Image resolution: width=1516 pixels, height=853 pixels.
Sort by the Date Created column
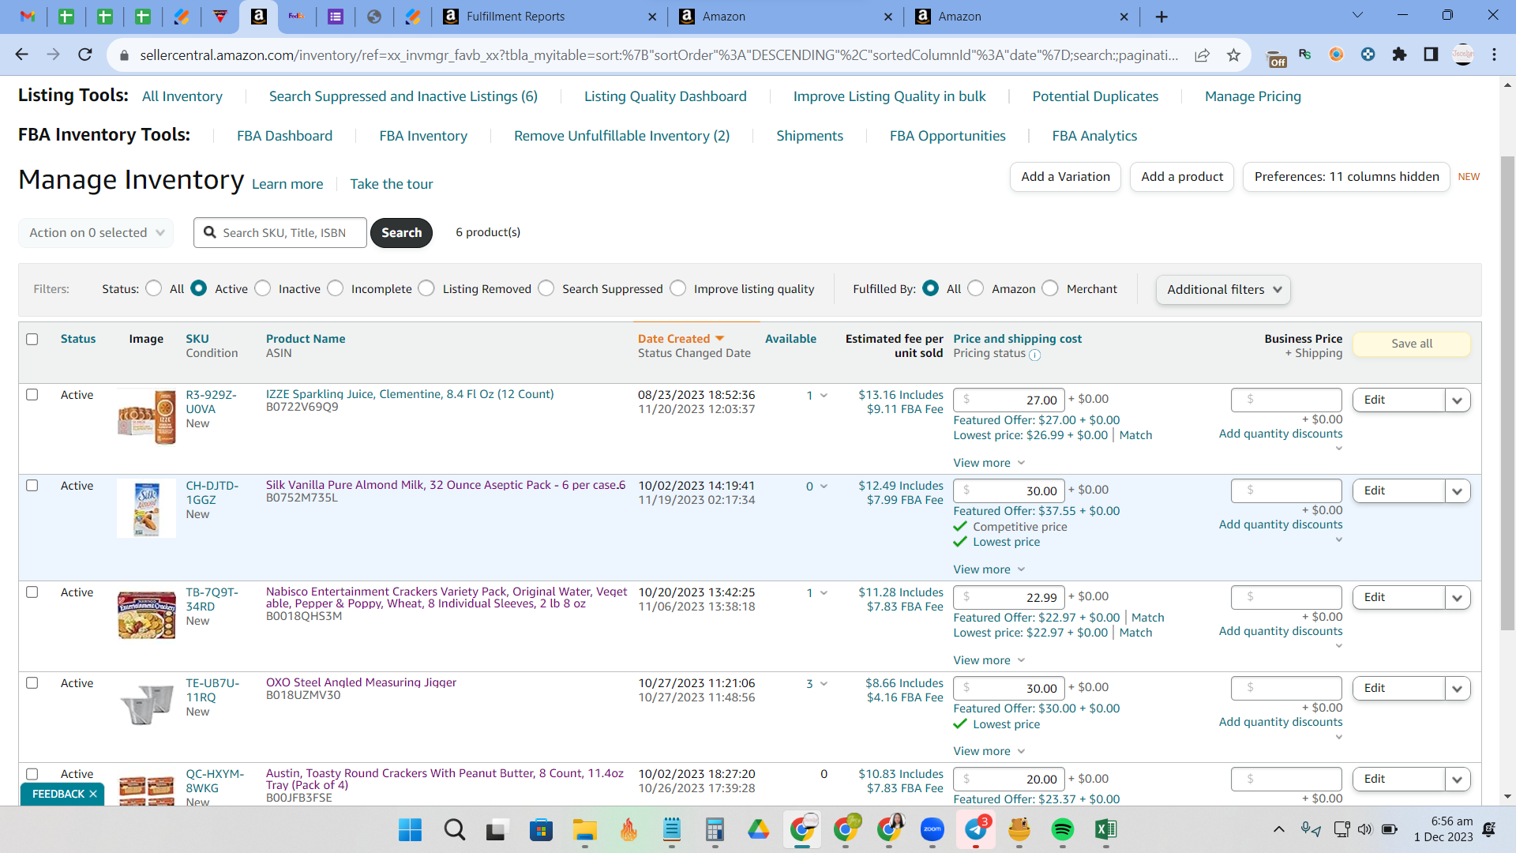pyautogui.click(x=681, y=339)
